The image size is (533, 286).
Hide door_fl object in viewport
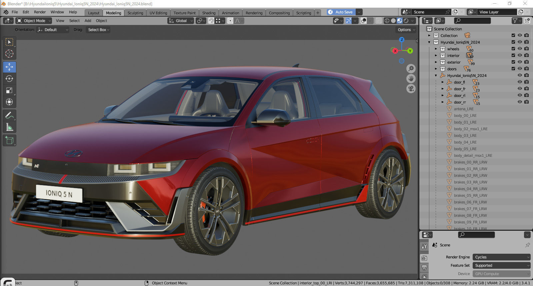coord(520,82)
